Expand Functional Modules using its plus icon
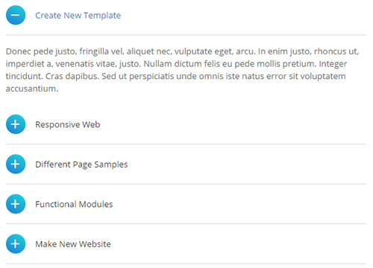373x268 pixels. (16, 204)
